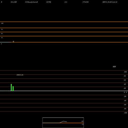Image resolution: width=128 pixels, height=128 pixels.
Task: Click the 'SI(TM)' header label
Action: click(x=49, y=2)
